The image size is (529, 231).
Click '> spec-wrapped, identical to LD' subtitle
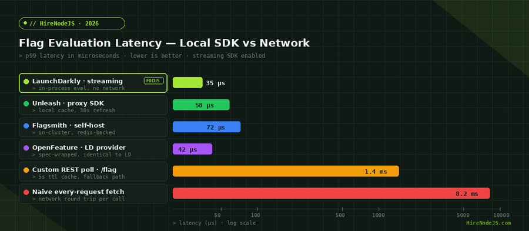pos(82,155)
